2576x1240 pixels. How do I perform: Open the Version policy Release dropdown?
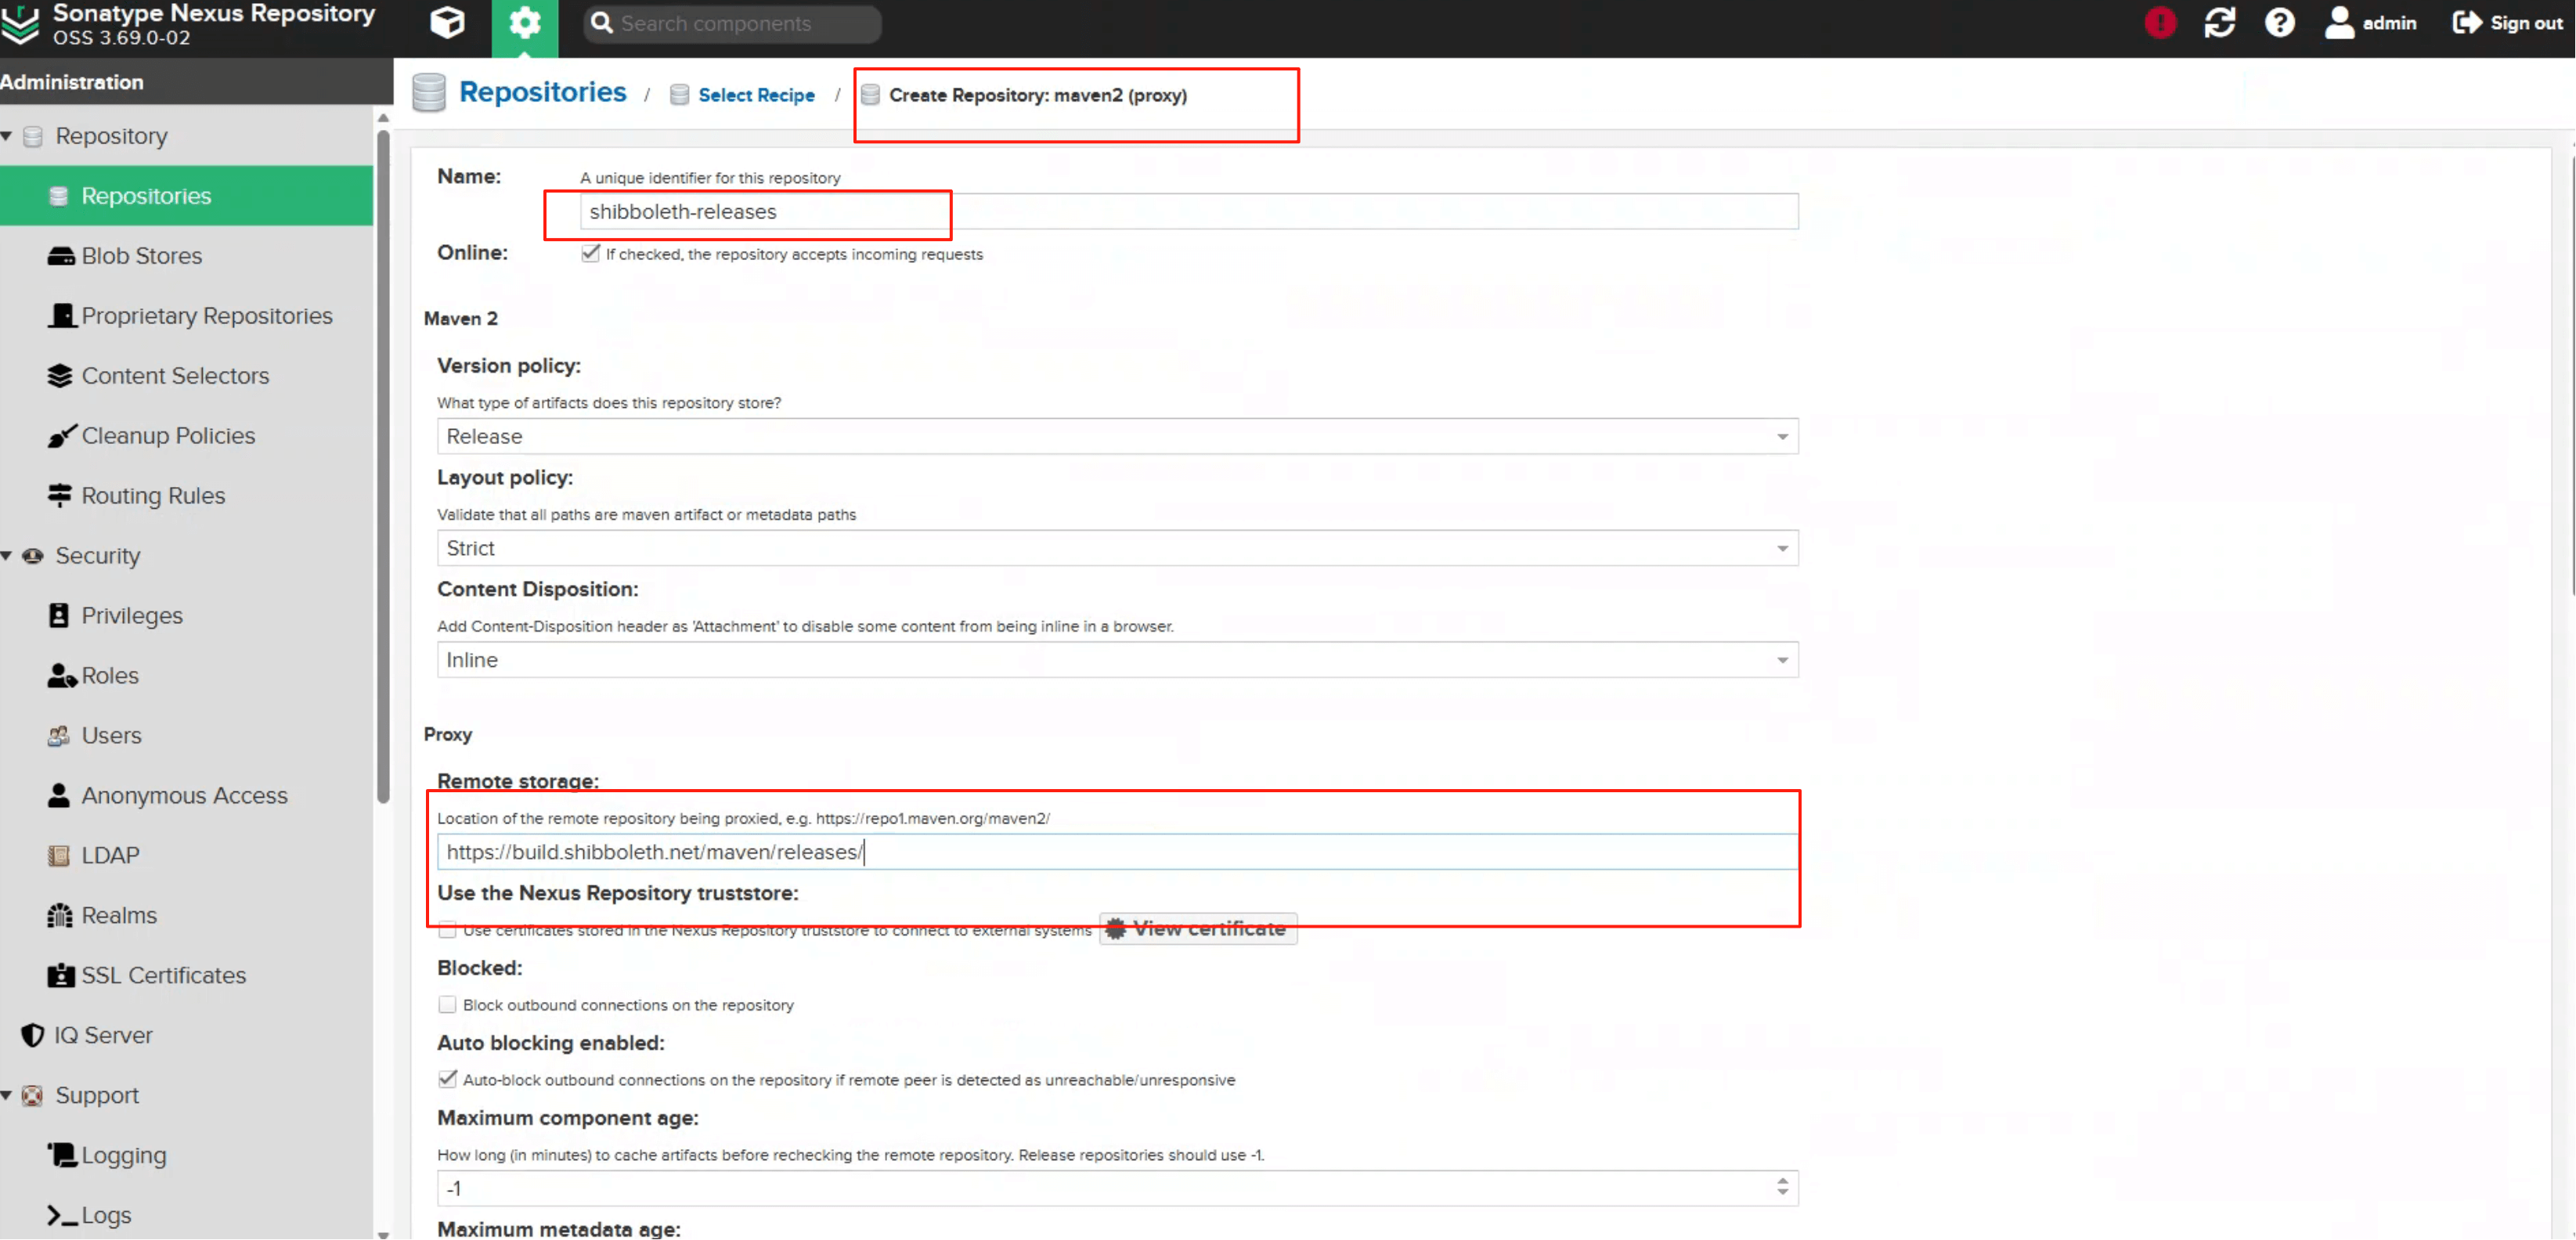point(1116,436)
